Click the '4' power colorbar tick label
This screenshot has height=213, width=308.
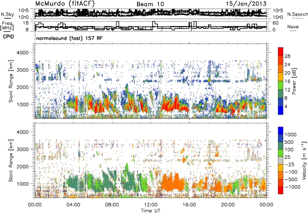[x=286, y=106]
